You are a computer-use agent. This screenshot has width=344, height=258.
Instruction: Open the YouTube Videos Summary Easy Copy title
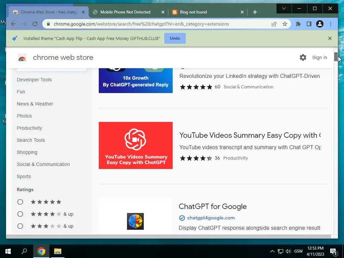point(250,135)
